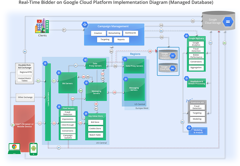This screenshot has height=166, width=240.
Task: Click the Google BigQuery hexagon icon
Action: coord(186,36)
